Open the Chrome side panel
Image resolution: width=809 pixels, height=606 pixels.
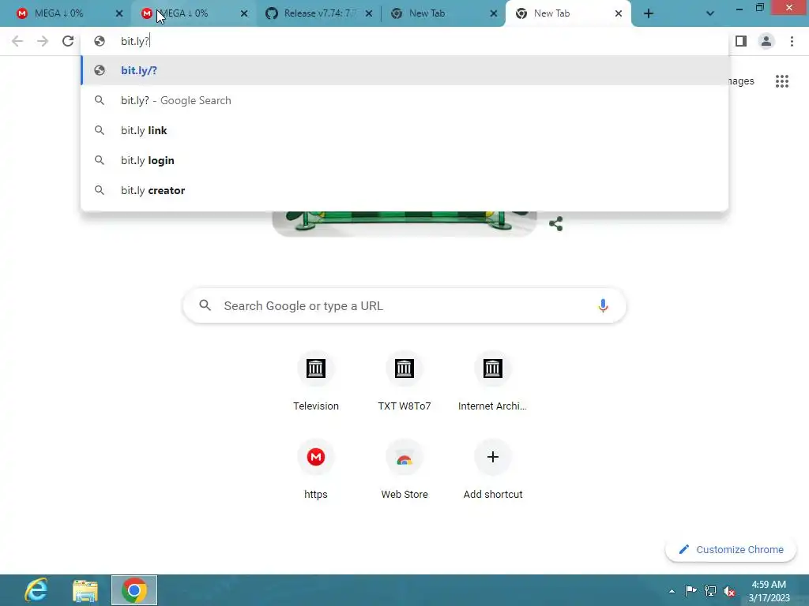(x=741, y=41)
